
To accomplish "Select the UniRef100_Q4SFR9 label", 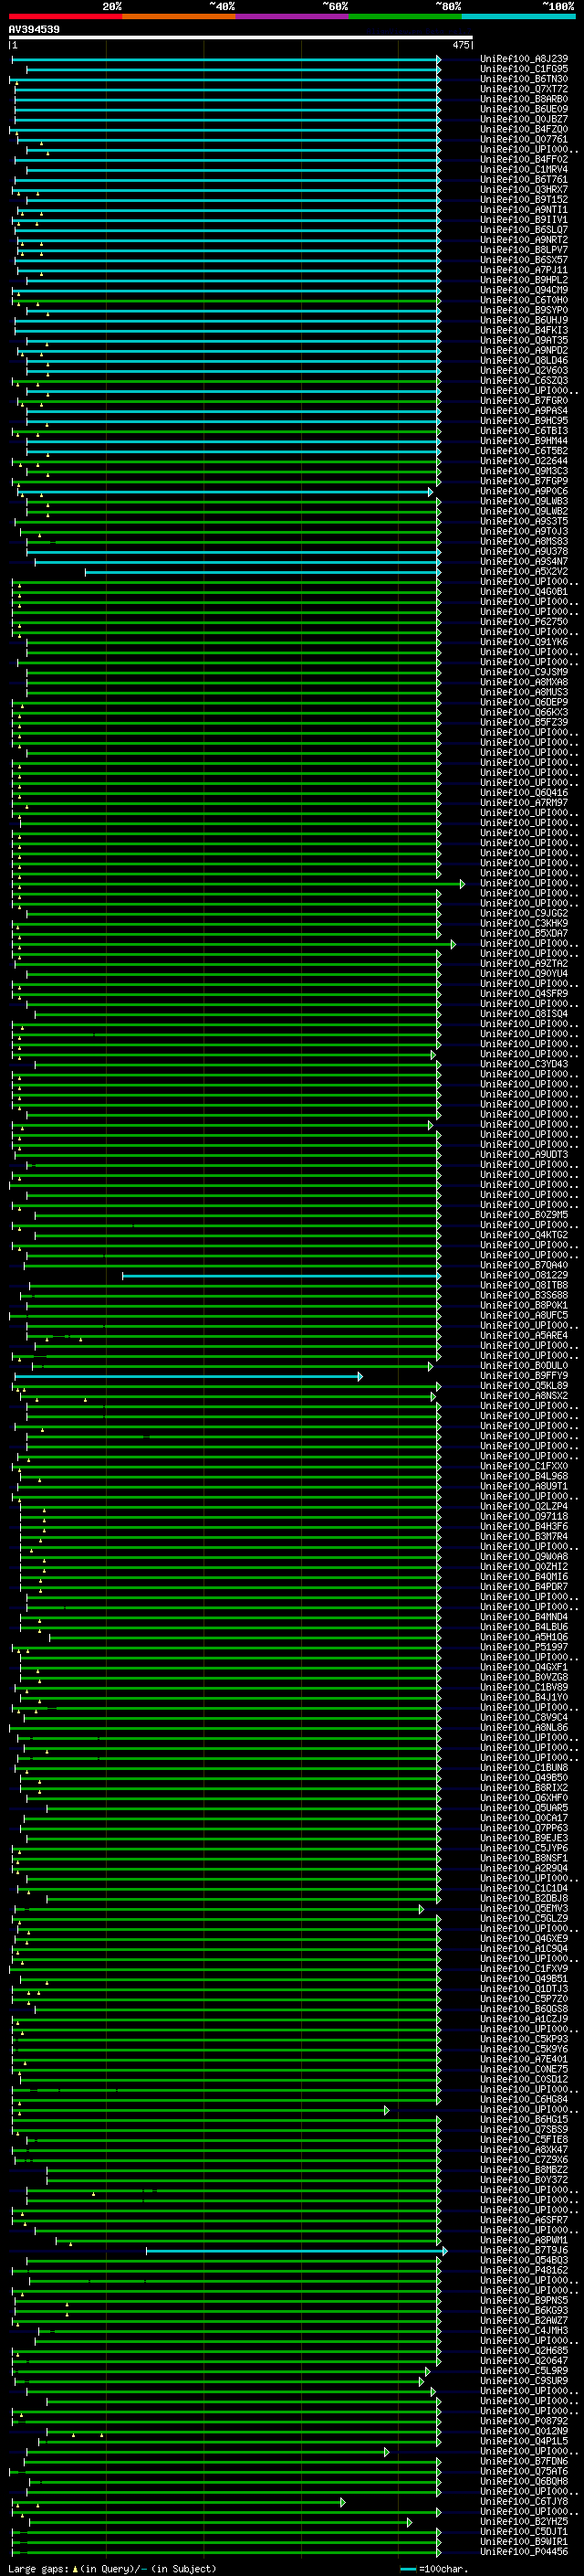I will pyautogui.click(x=524, y=994).
